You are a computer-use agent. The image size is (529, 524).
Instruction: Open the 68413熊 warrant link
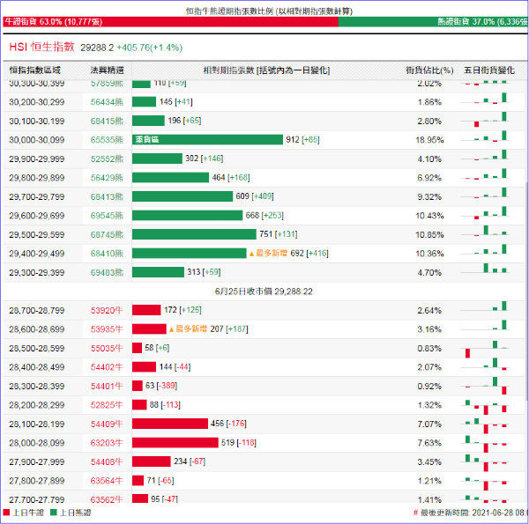(x=107, y=196)
